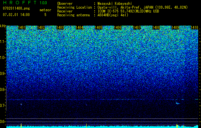Click the kHz axis unit label
The width and height of the screenshot is (201, 128).
tap(3, 26)
